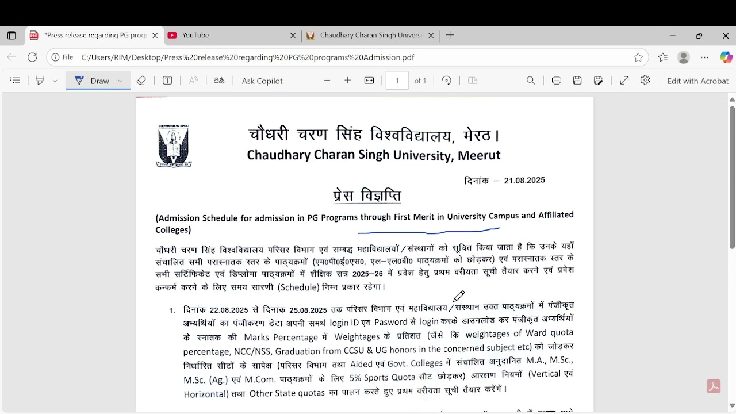Open Edge settings and more menu
Screen dimensions: 736x414
[705, 57]
